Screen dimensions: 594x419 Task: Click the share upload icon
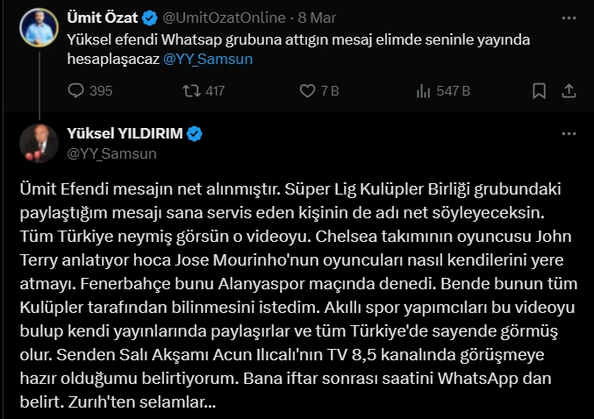568,90
